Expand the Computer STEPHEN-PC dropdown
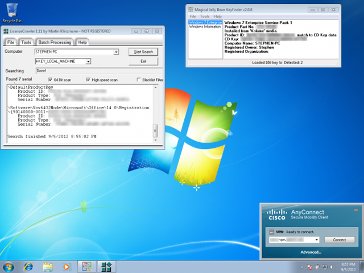This screenshot has height=273, width=364. click(x=116, y=52)
